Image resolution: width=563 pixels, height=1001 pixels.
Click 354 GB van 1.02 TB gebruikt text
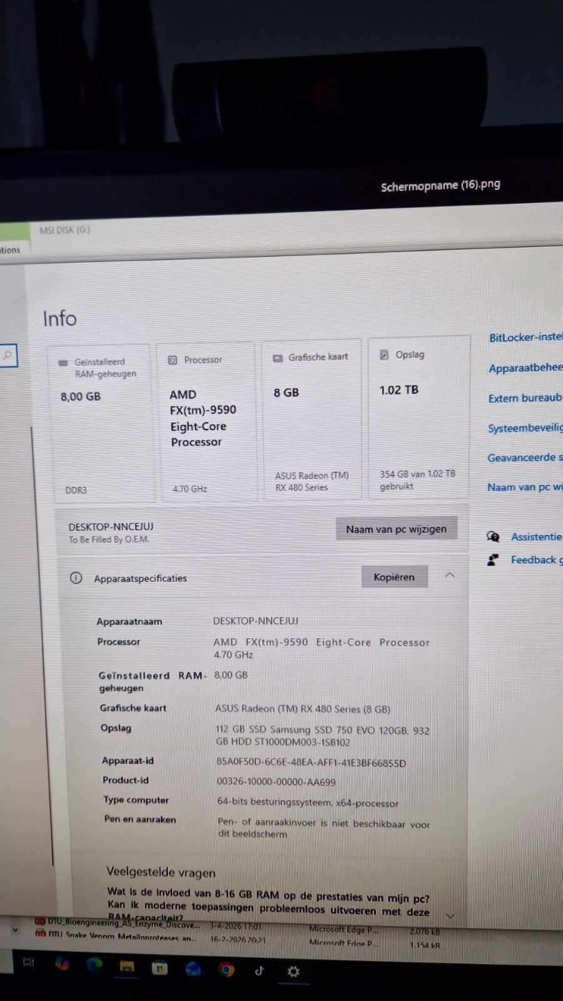point(417,480)
